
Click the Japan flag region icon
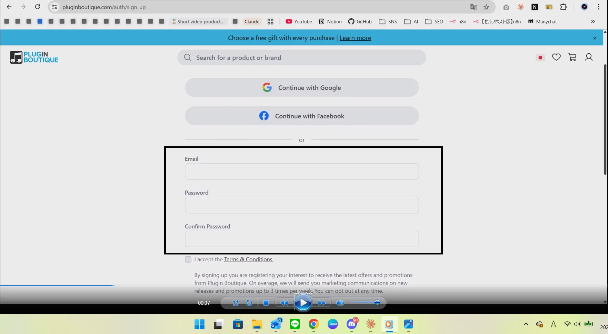tap(540, 58)
